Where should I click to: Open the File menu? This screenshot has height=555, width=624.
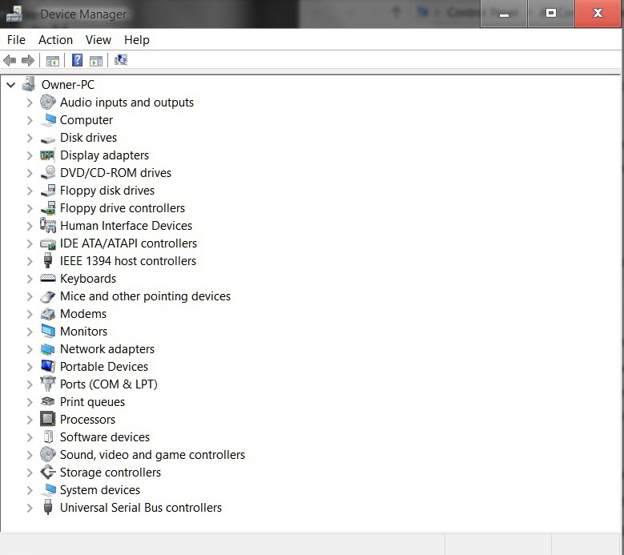tap(16, 40)
